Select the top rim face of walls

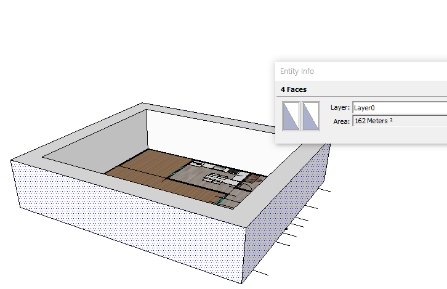[x=137, y=190]
